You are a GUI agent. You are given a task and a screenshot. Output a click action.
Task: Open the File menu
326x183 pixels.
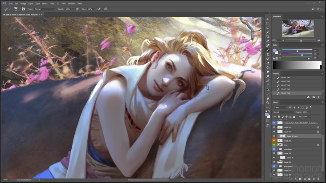[11, 4]
